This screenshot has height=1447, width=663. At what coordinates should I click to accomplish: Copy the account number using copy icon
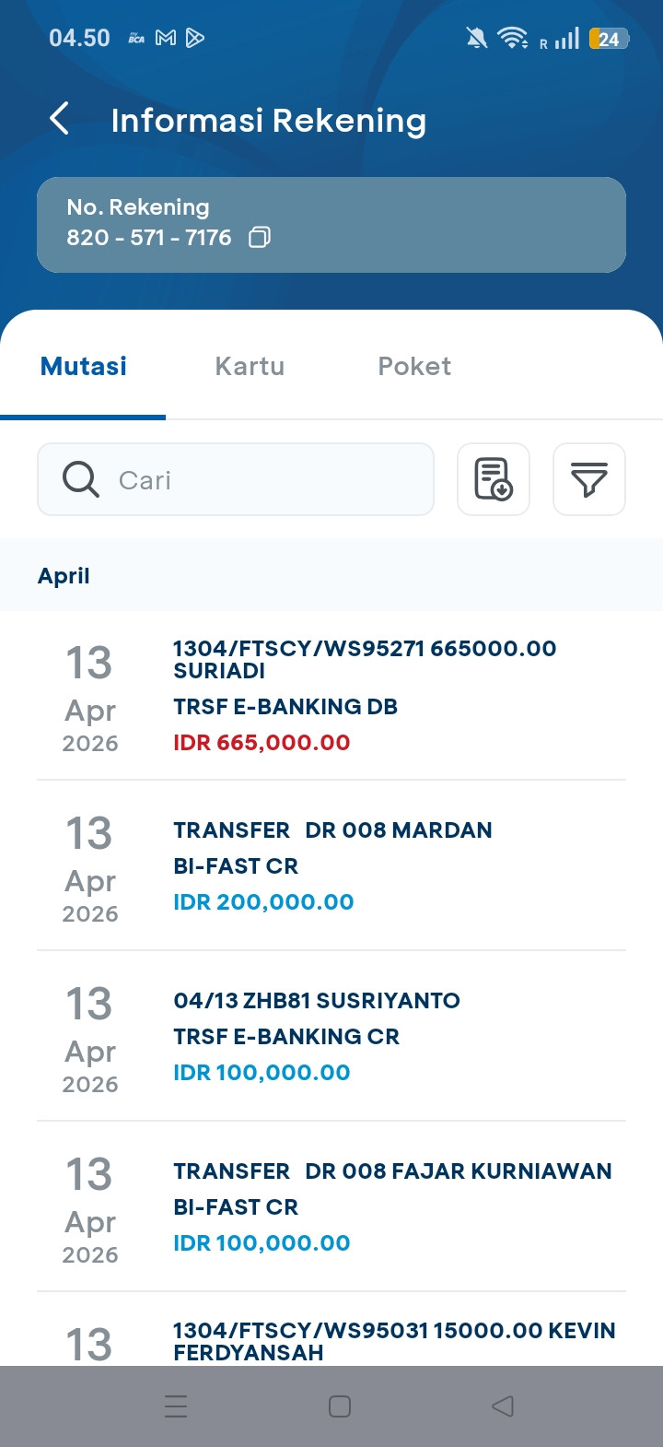point(260,238)
